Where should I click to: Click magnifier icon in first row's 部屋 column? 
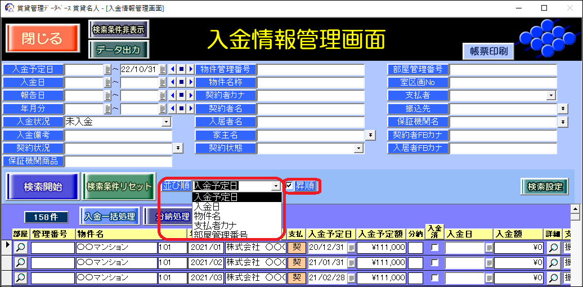click(x=20, y=247)
